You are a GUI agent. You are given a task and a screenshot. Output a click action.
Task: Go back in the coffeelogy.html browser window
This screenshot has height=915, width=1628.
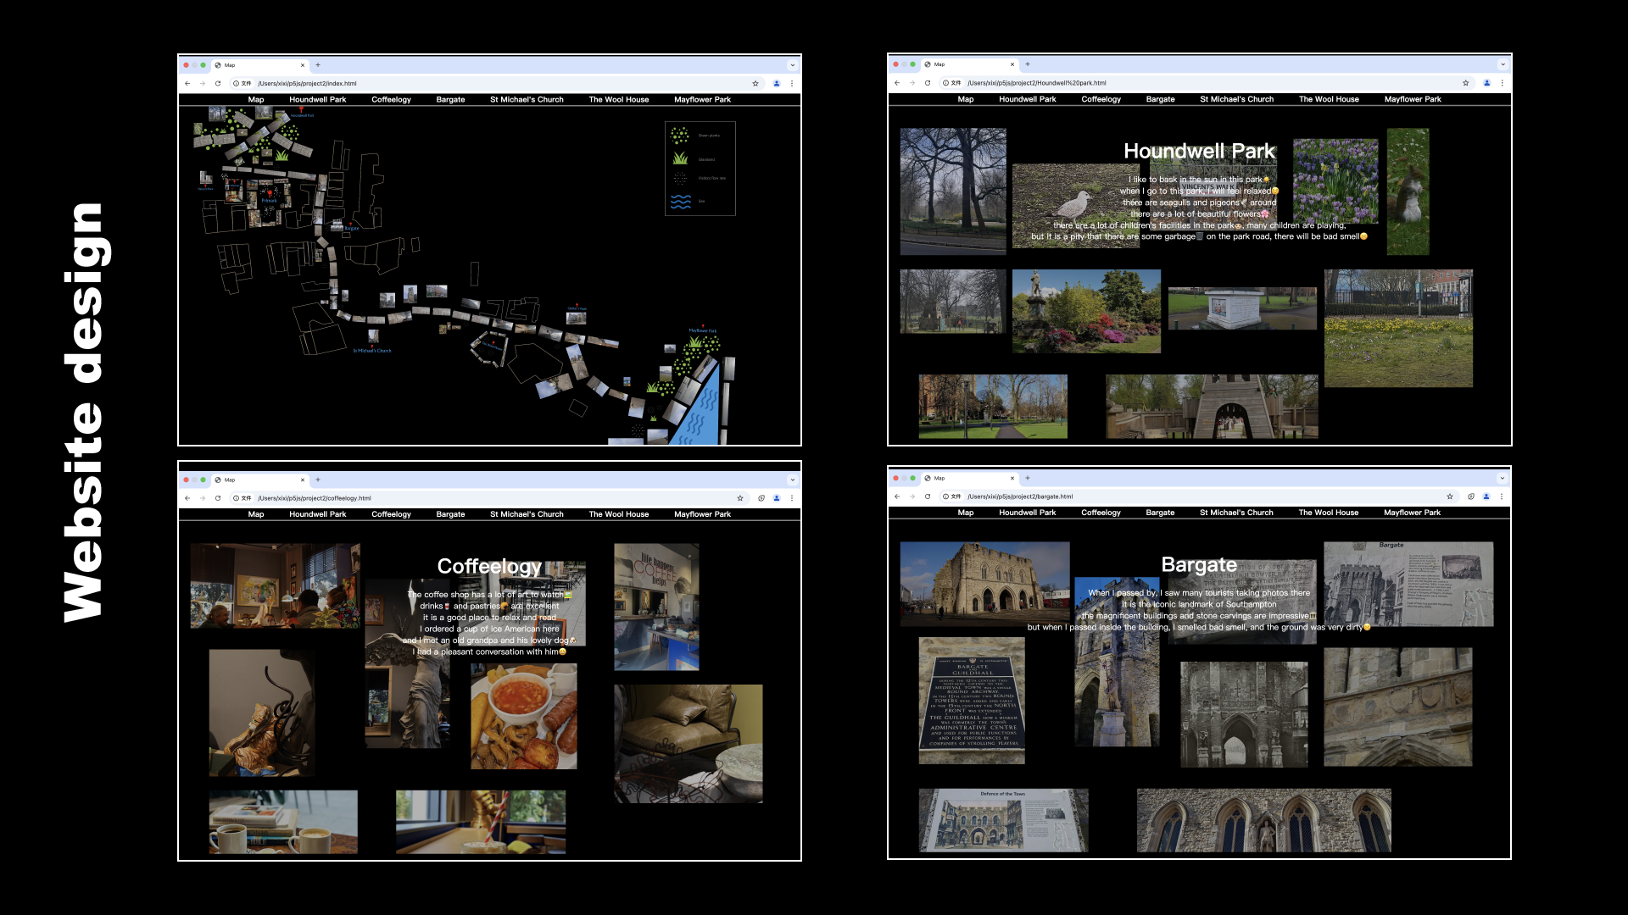click(x=187, y=498)
